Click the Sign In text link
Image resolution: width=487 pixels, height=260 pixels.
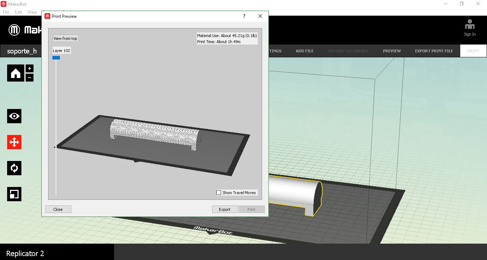click(x=470, y=35)
